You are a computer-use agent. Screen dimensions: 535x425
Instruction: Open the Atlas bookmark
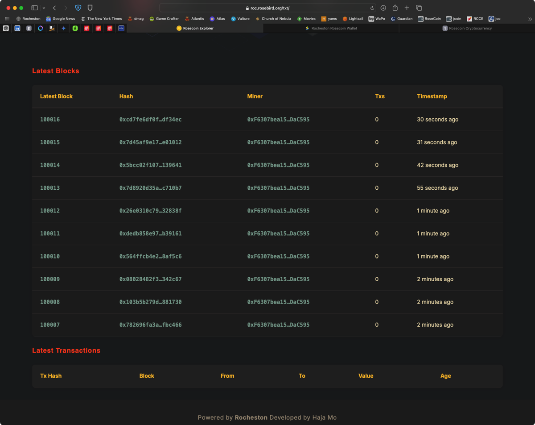tap(218, 19)
